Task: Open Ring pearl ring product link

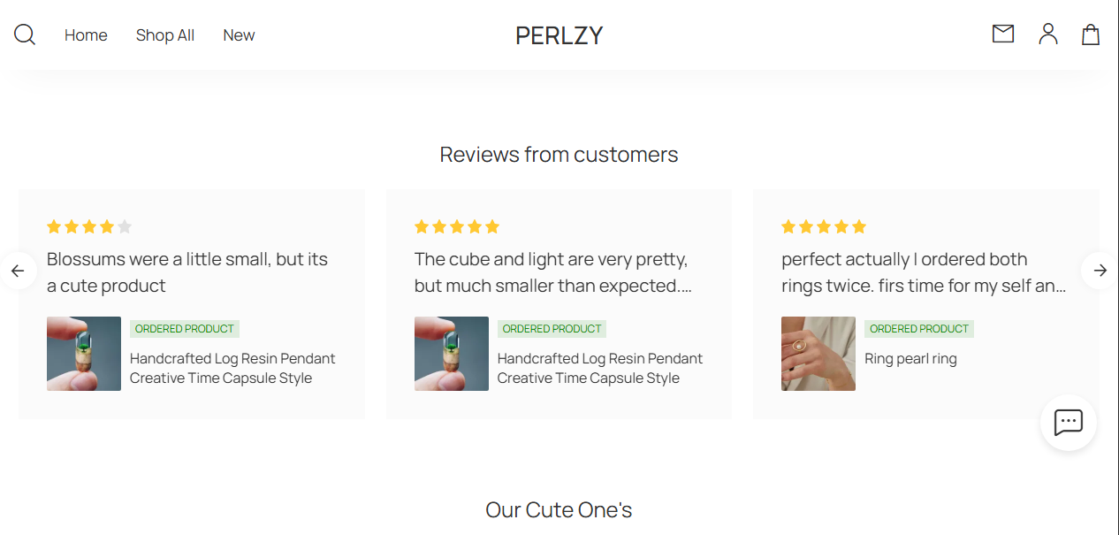Action: pyautogui.click(x=910, y=359)
